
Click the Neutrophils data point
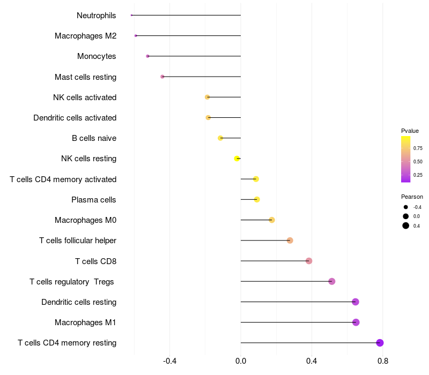[131, 16]
